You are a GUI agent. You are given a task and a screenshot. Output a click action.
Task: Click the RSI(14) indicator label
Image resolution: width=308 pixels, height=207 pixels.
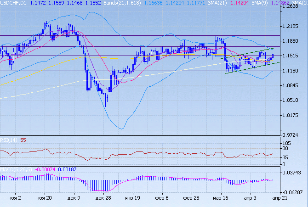(x=9, y=140)
